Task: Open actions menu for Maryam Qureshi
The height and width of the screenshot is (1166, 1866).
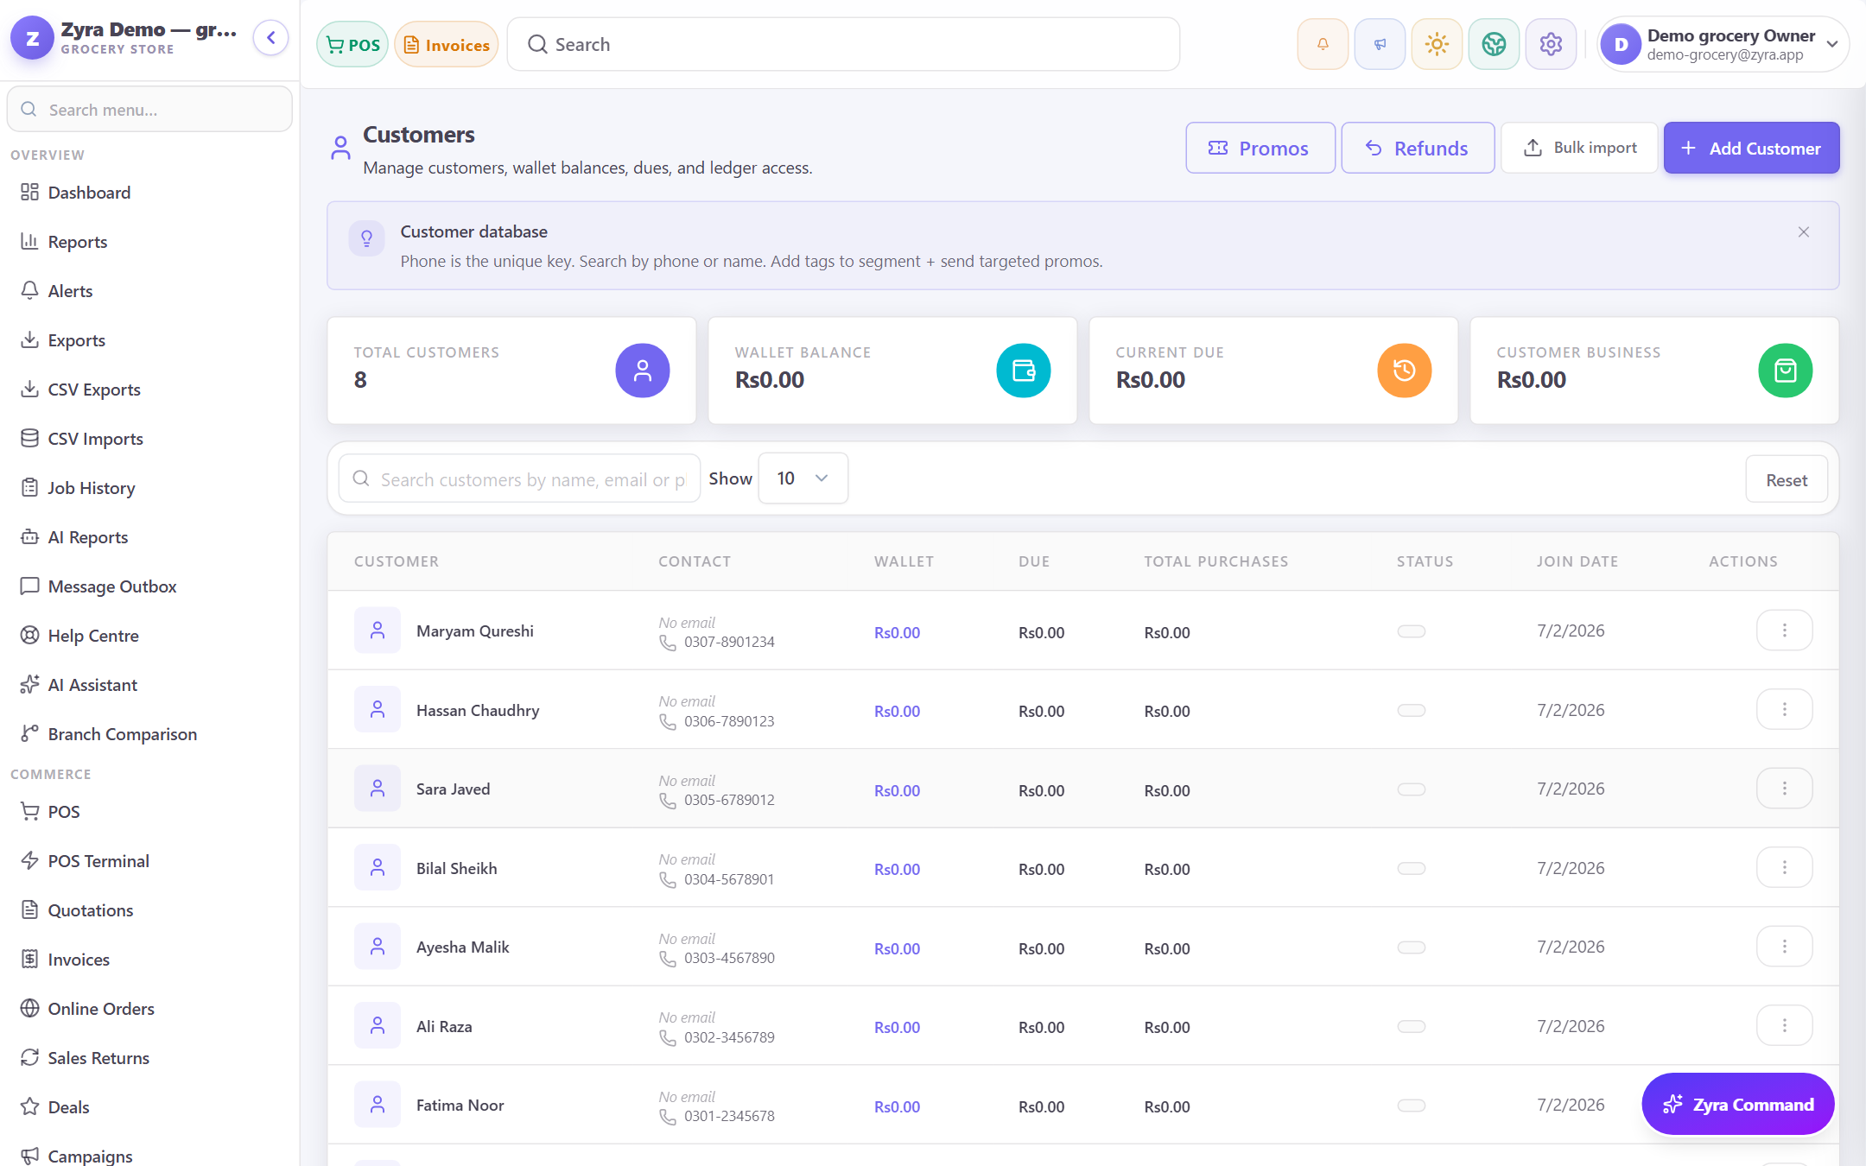Action: coord(1784,631)
